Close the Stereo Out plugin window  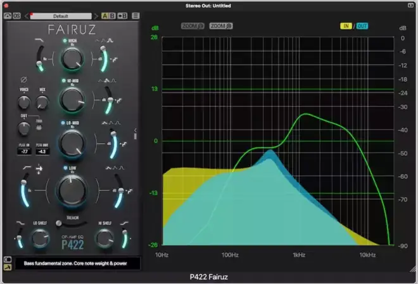[x=6, y=5]
